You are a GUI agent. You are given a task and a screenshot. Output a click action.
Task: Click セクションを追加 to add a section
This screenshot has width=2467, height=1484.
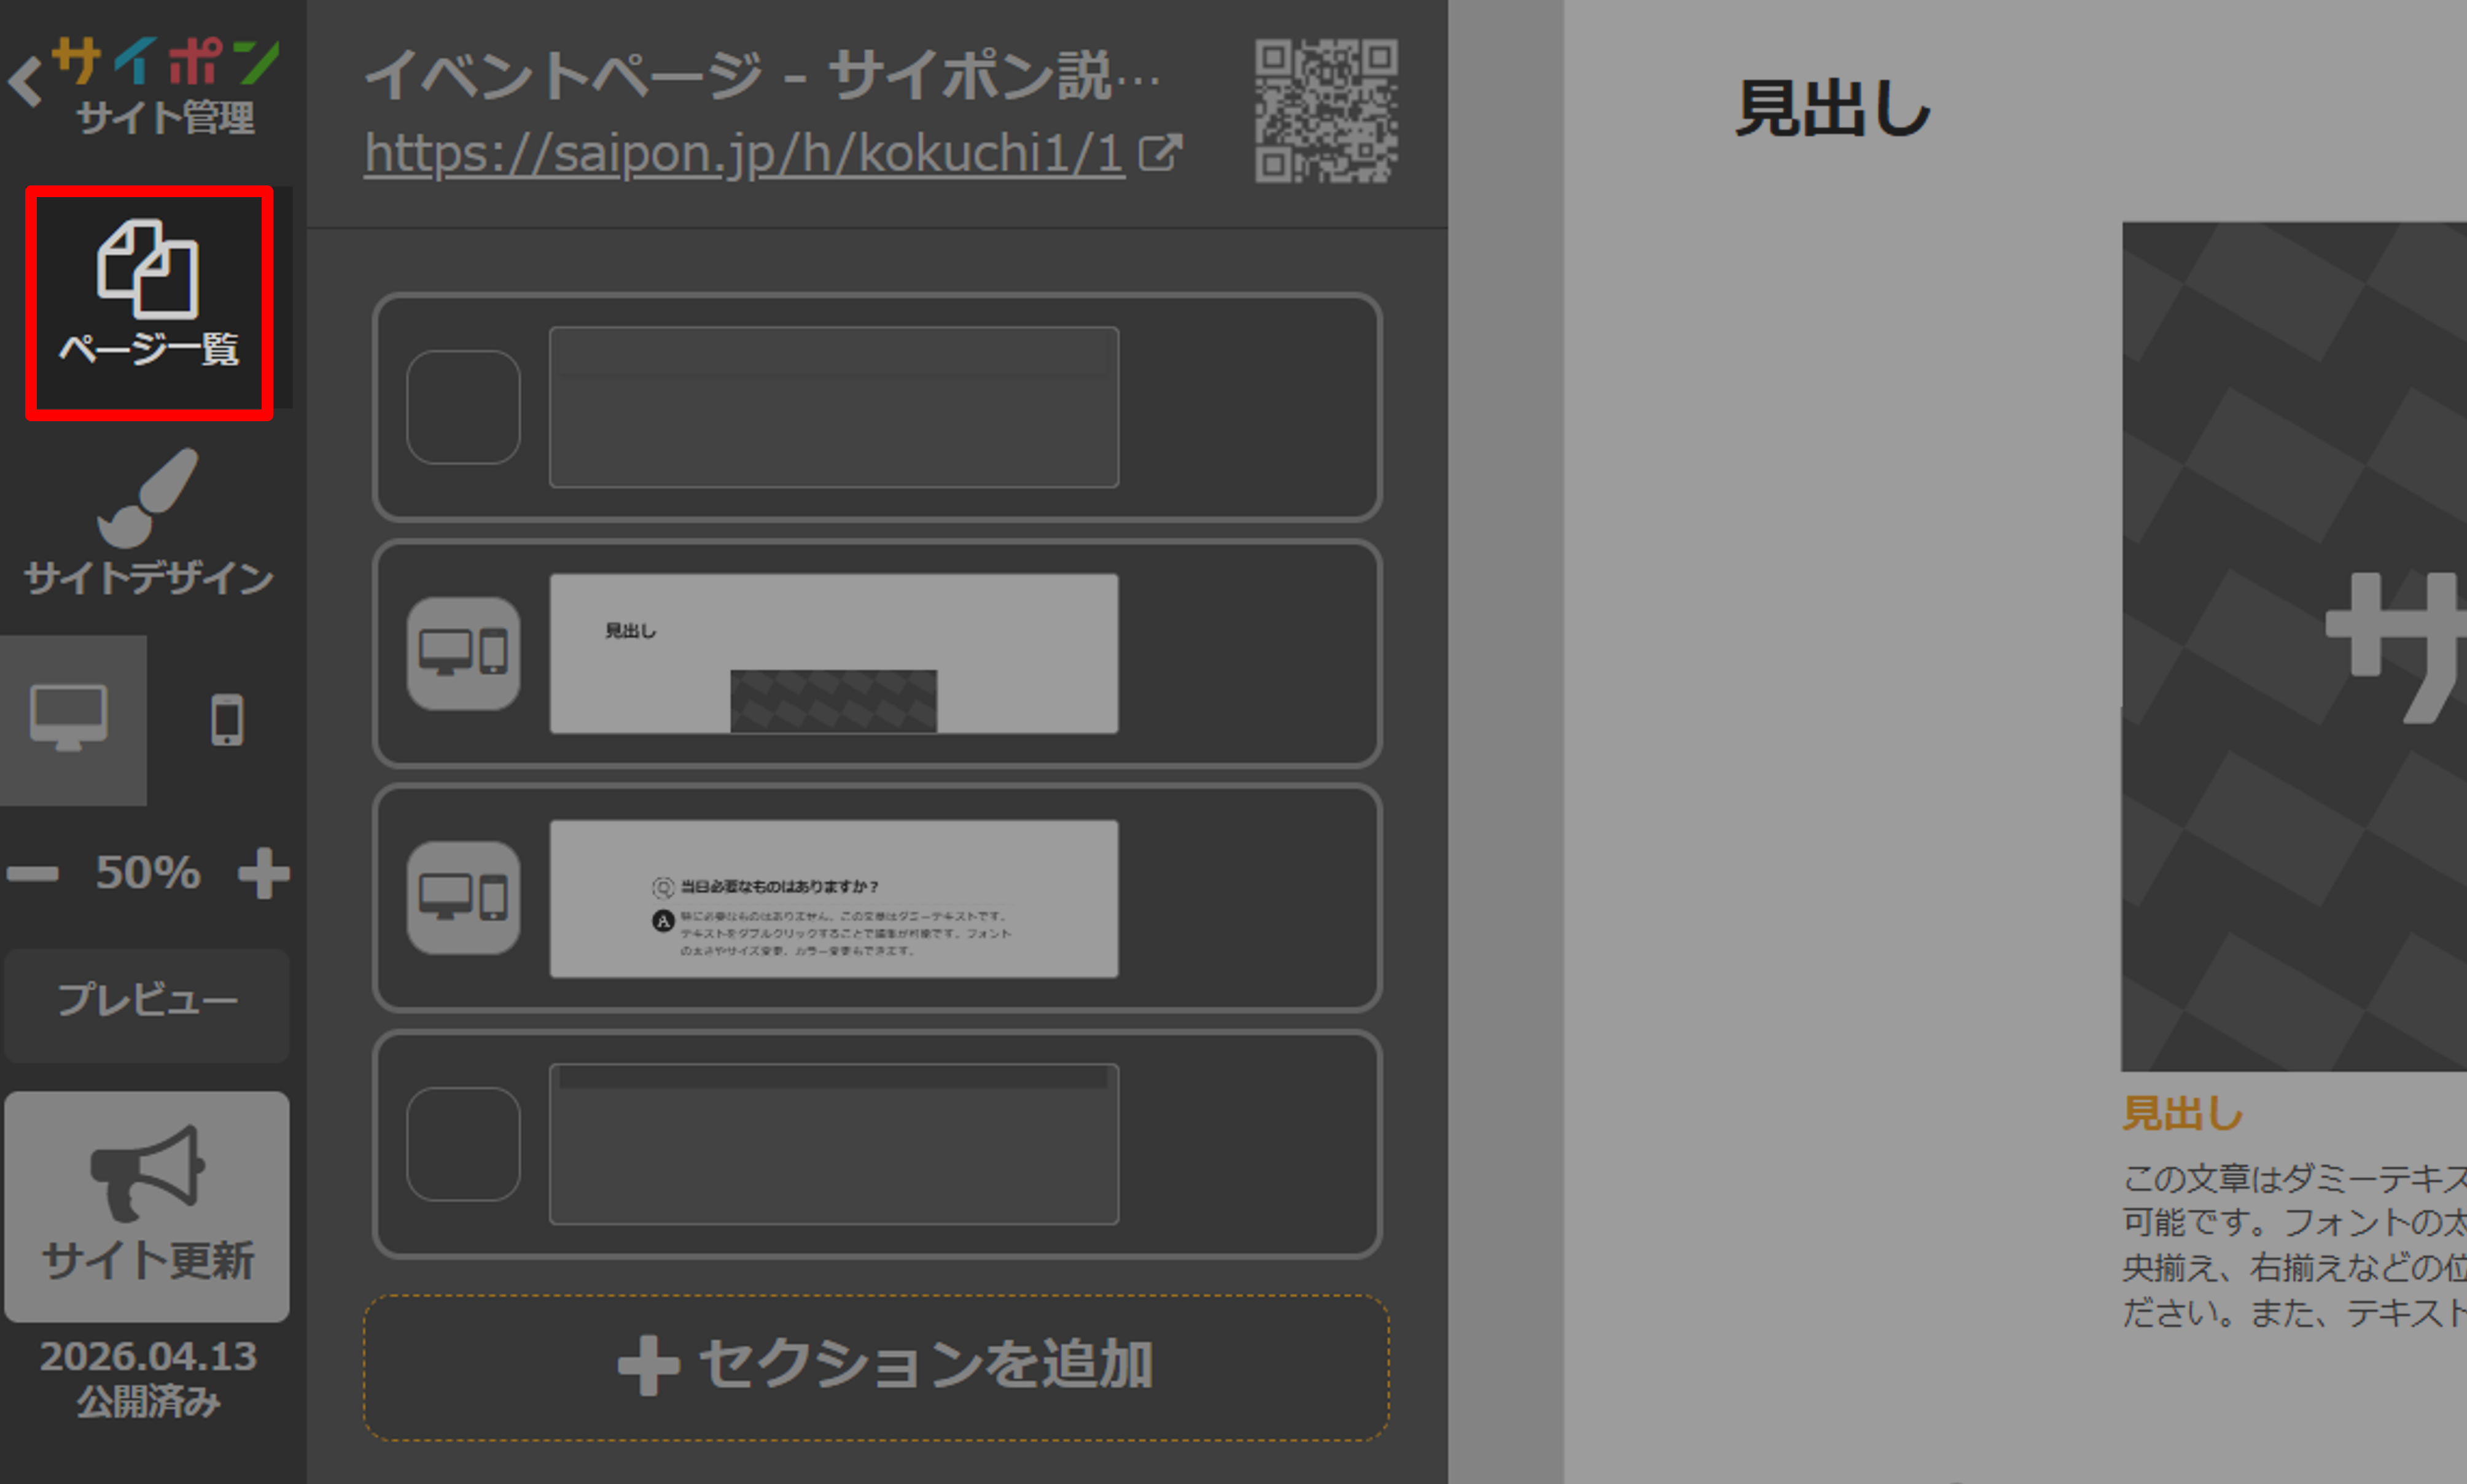(876, 1366)
